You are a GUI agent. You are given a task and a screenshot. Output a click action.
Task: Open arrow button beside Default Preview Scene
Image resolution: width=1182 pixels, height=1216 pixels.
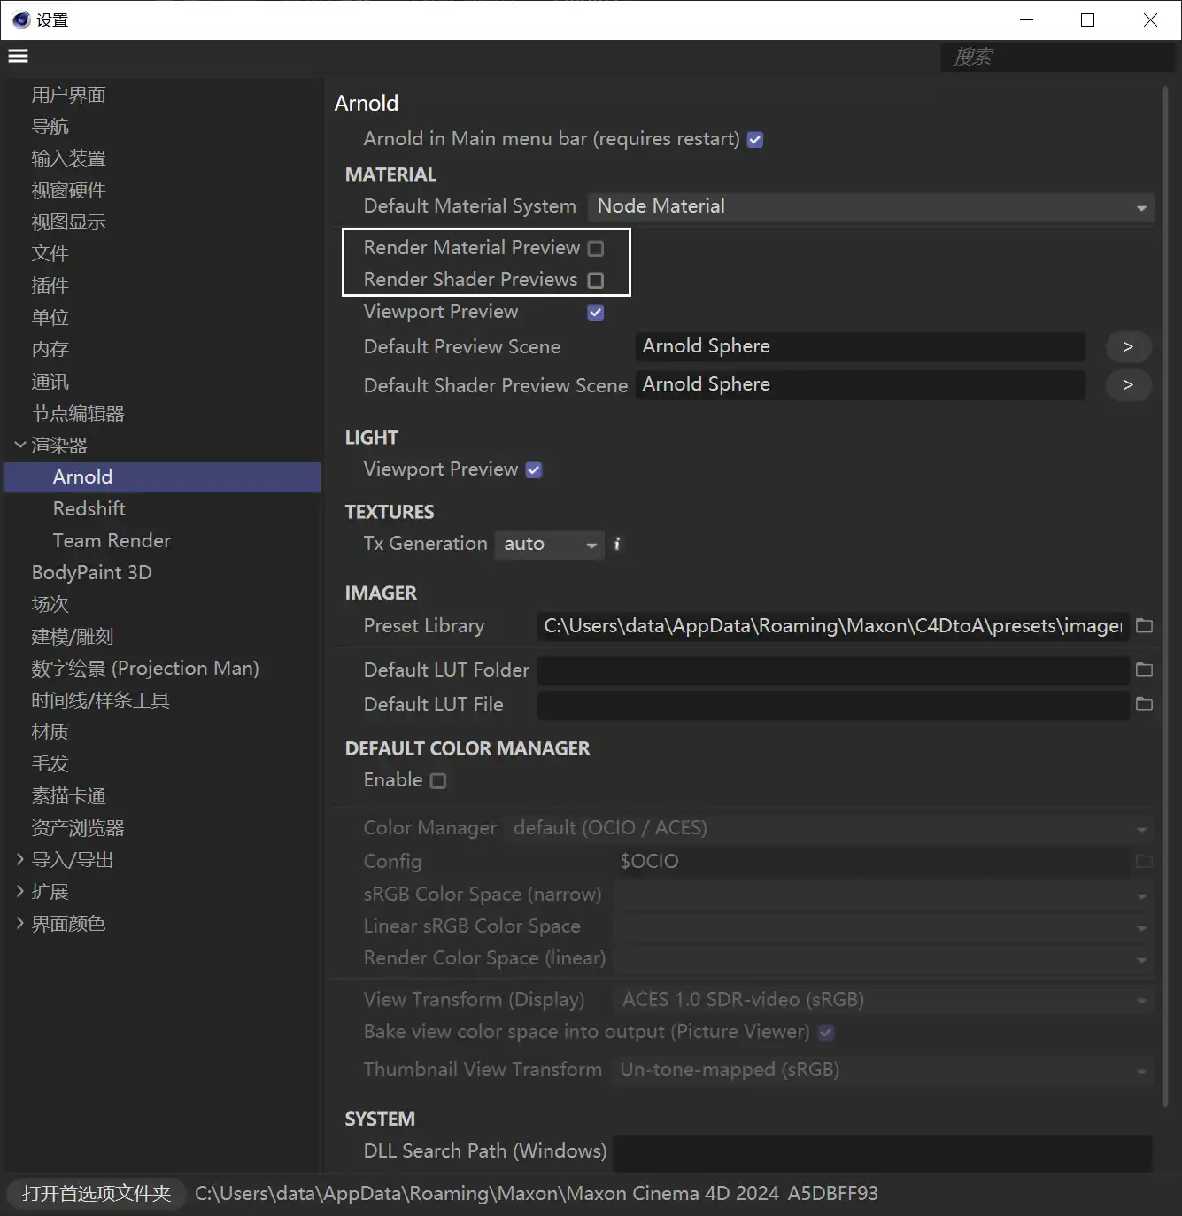pyautogui.click(x=1128, y=346)
